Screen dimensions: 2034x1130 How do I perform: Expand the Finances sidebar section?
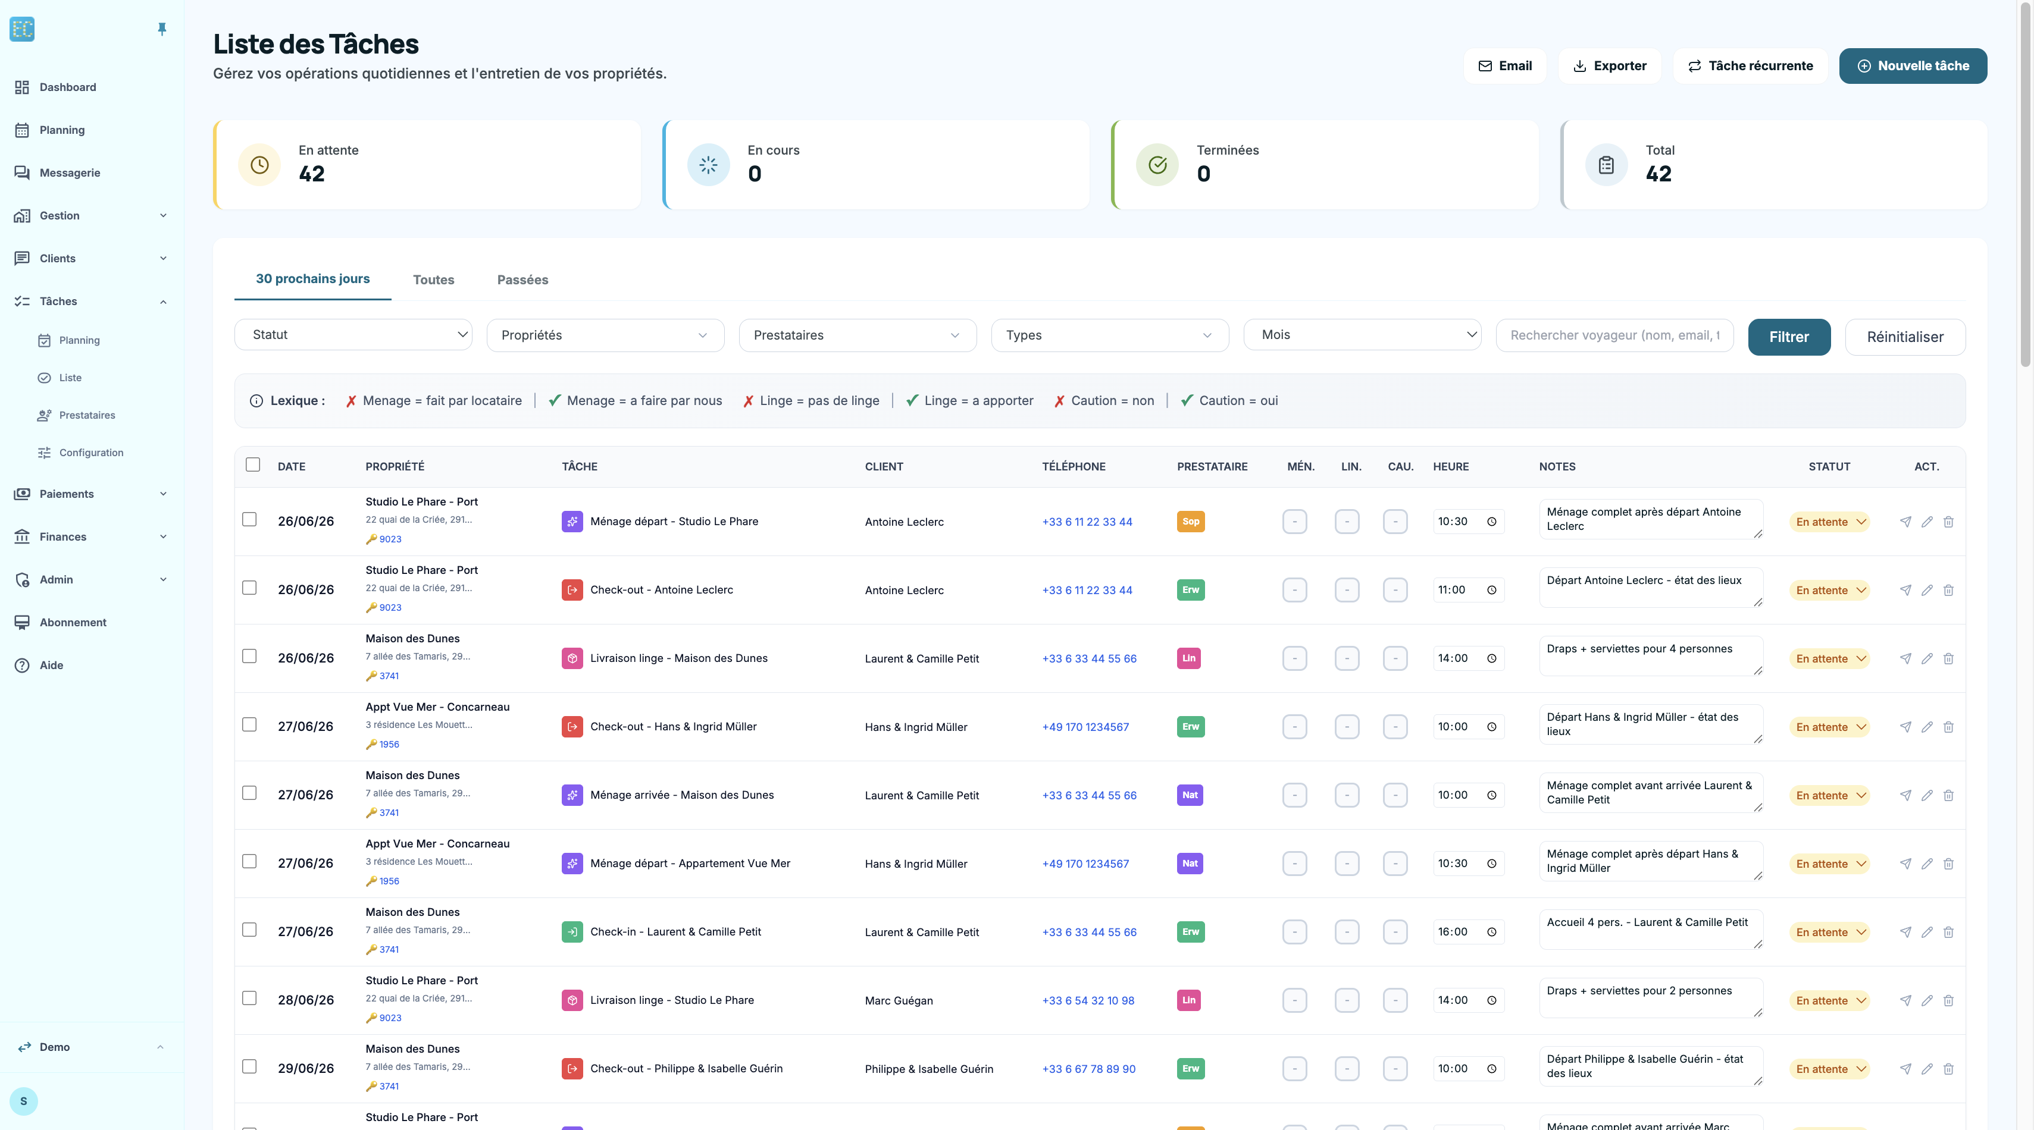[x=92, y=536]
